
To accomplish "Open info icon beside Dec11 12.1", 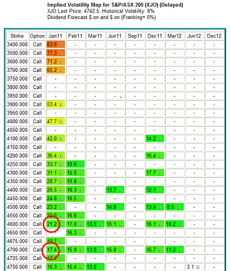I will 160,190.
